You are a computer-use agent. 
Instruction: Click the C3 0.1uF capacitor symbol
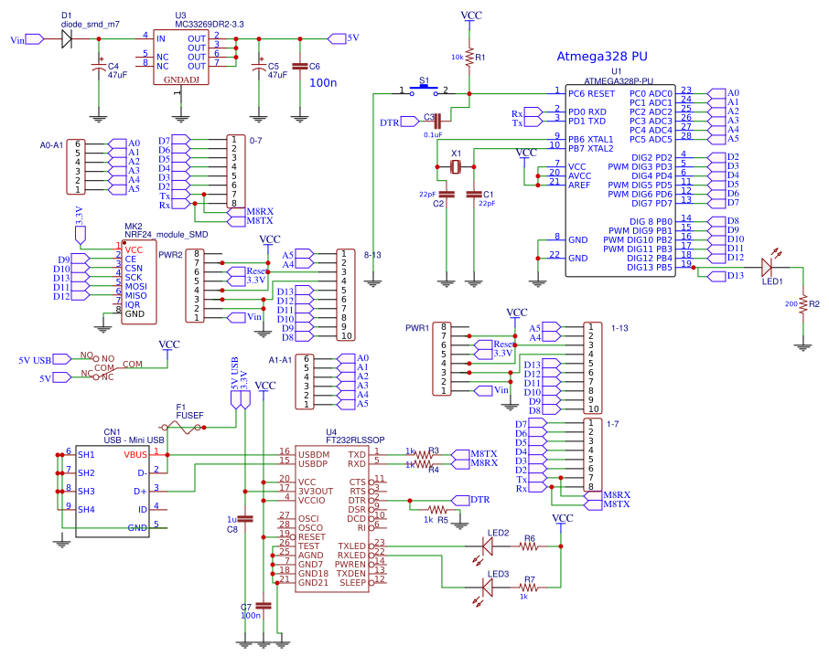point(437,122)
